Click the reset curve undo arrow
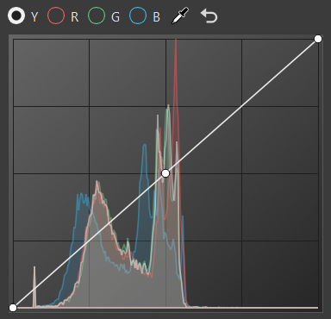This screenshot has height=319, width=331. [209, 16]
